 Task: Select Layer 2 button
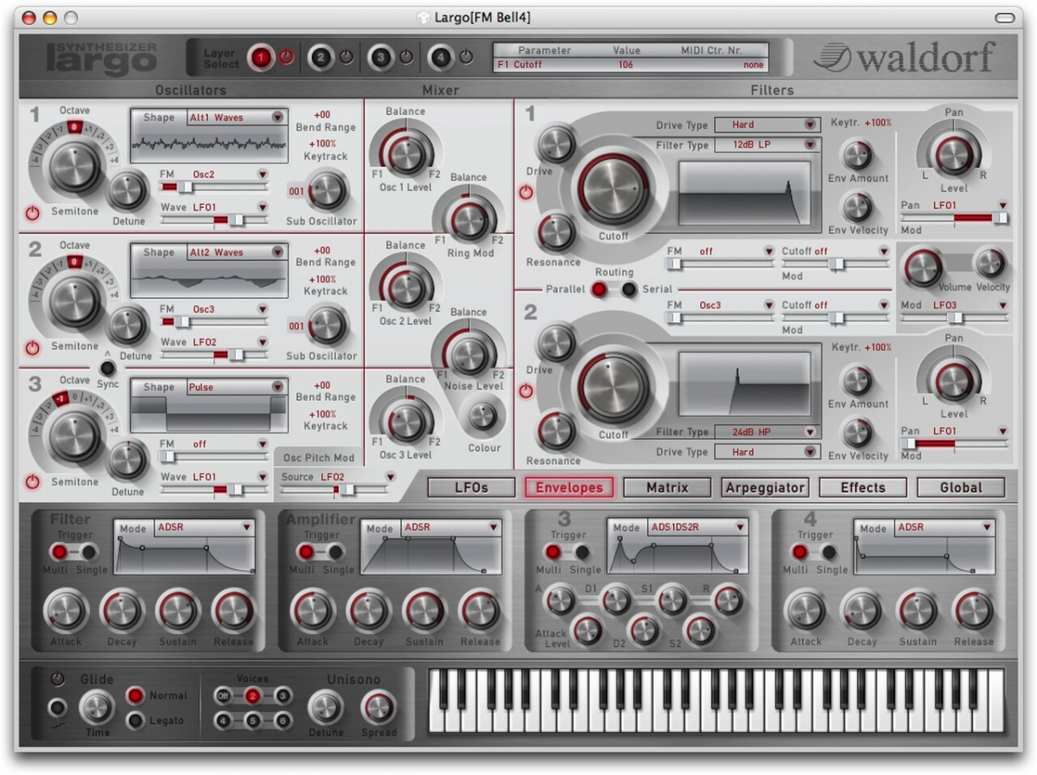point(321,58)
